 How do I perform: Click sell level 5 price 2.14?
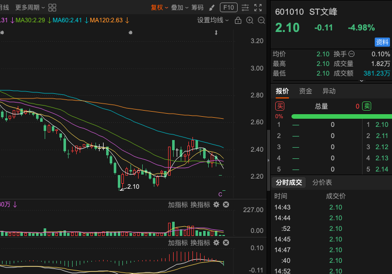382,169
